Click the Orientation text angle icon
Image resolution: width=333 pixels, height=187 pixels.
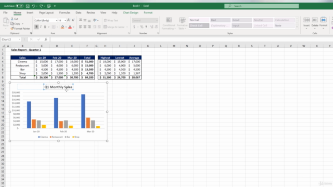click(95, 20)
